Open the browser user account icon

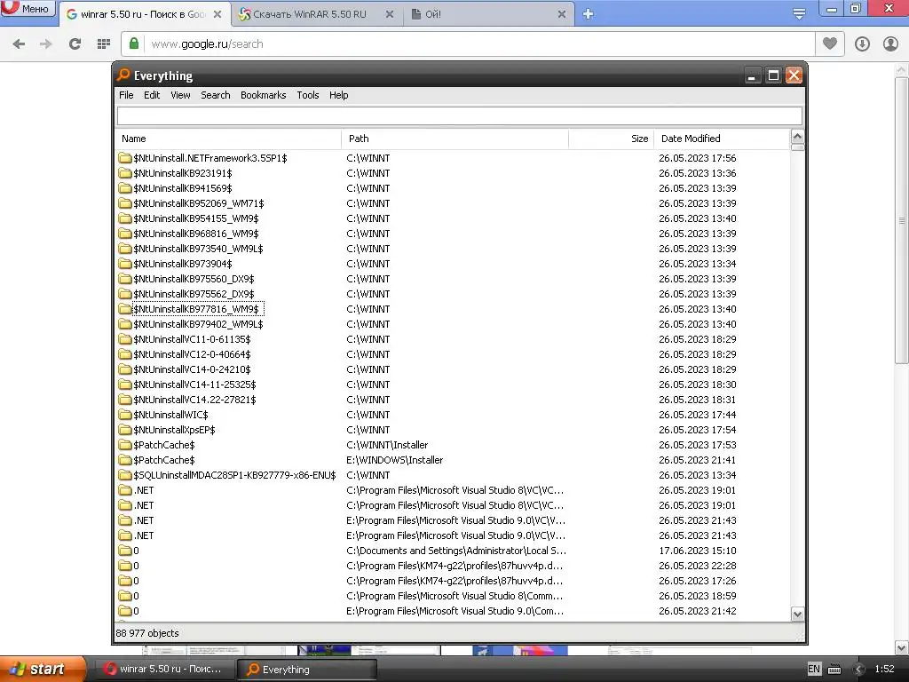[890, 44]
